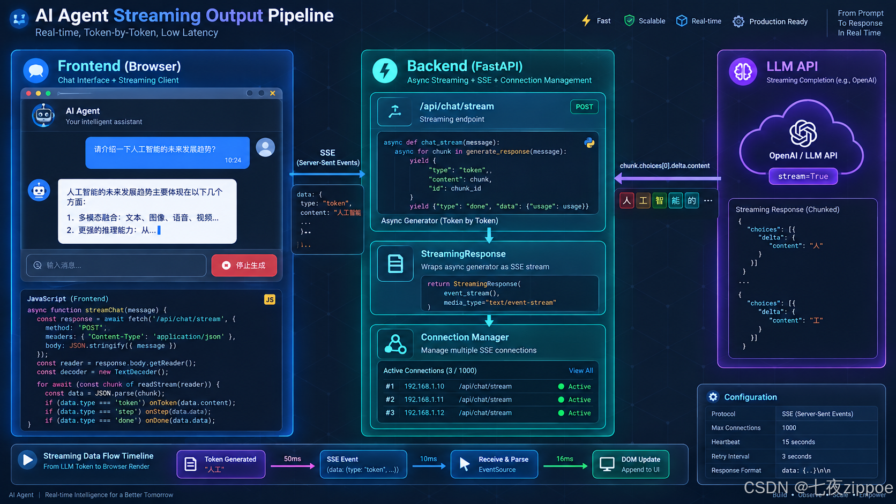896x504 pixels.
Task: Click the StreamingResponse document icon
Action: [x=395, y=264]
